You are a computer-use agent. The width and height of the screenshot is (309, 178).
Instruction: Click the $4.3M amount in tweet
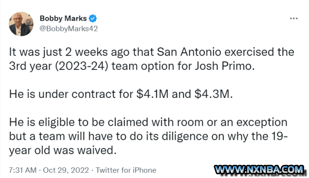[x=212, y=94]
